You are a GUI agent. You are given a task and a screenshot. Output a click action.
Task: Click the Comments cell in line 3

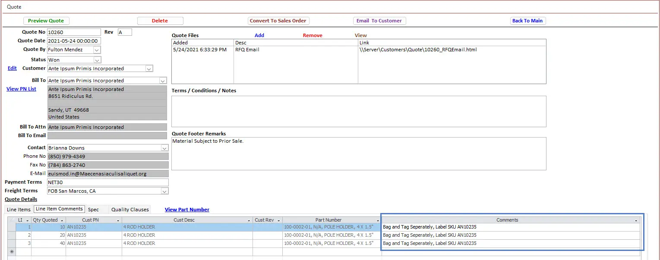tap(511, 243)
